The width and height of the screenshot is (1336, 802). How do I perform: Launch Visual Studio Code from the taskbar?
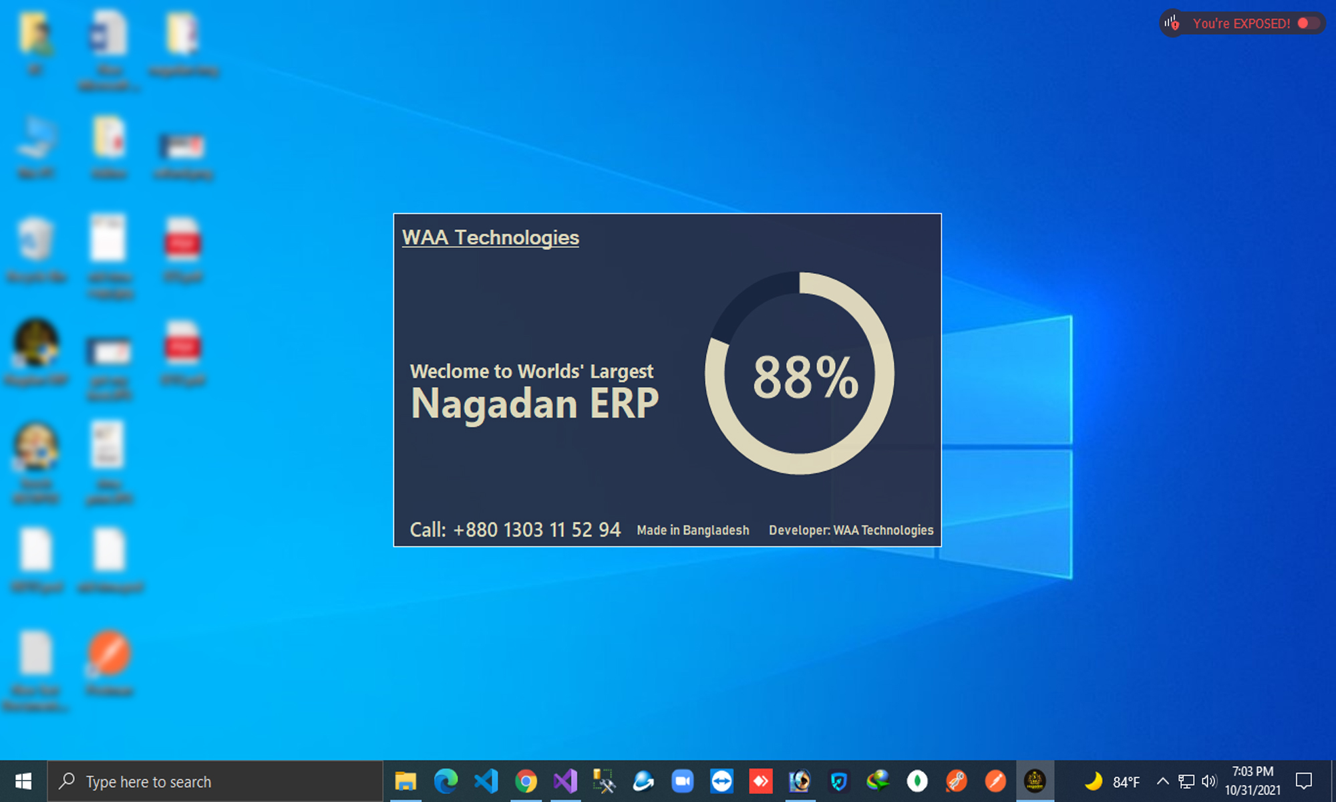coord(485,781)
